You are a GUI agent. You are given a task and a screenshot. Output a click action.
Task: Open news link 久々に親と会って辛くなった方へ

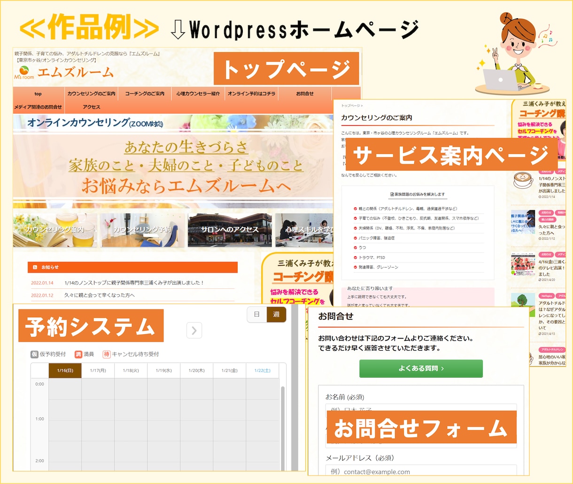tap(100, 295)
